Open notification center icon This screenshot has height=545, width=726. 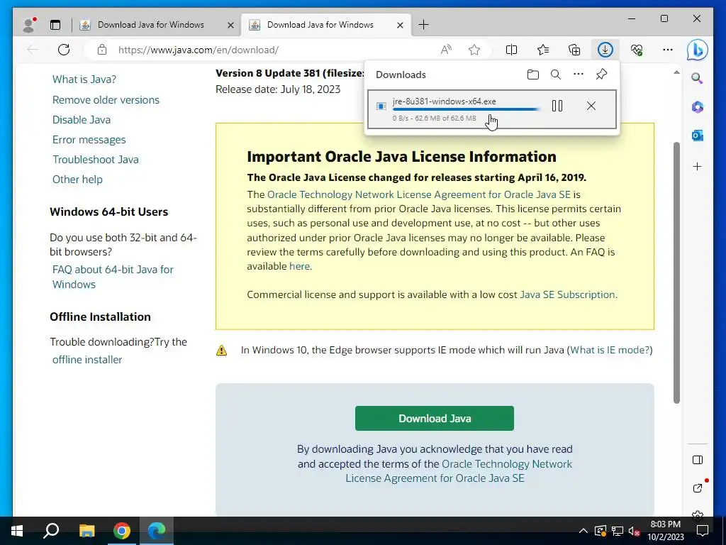click(x=703, y=531)
